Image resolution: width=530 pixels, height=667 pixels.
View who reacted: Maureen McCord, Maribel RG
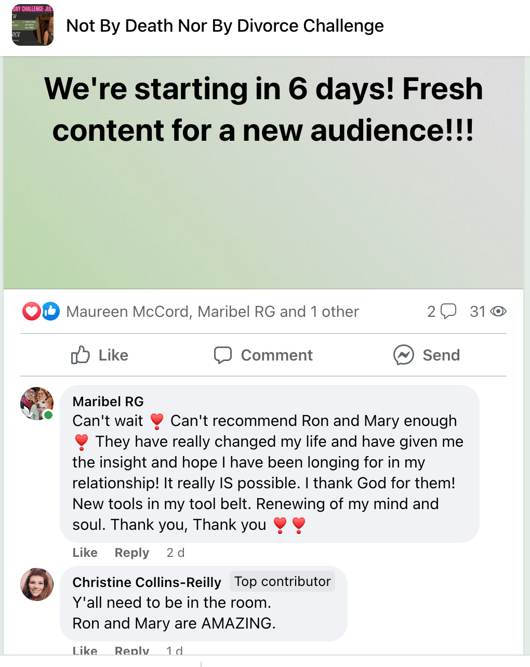point(213,312)
